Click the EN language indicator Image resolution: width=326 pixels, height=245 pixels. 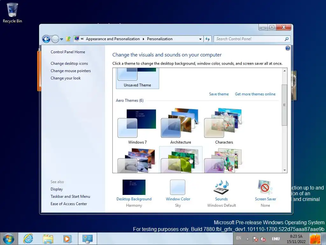coord(238,238)
